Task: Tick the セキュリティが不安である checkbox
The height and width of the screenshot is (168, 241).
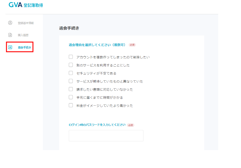Action: point(71,73)
